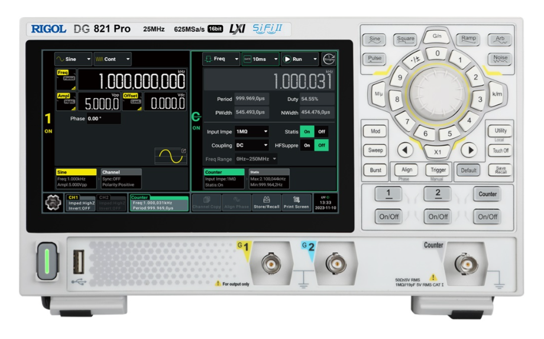Expand the Input Impe 1MΩ dropdown
Screen dimensions: 544x339
[251, 131]
